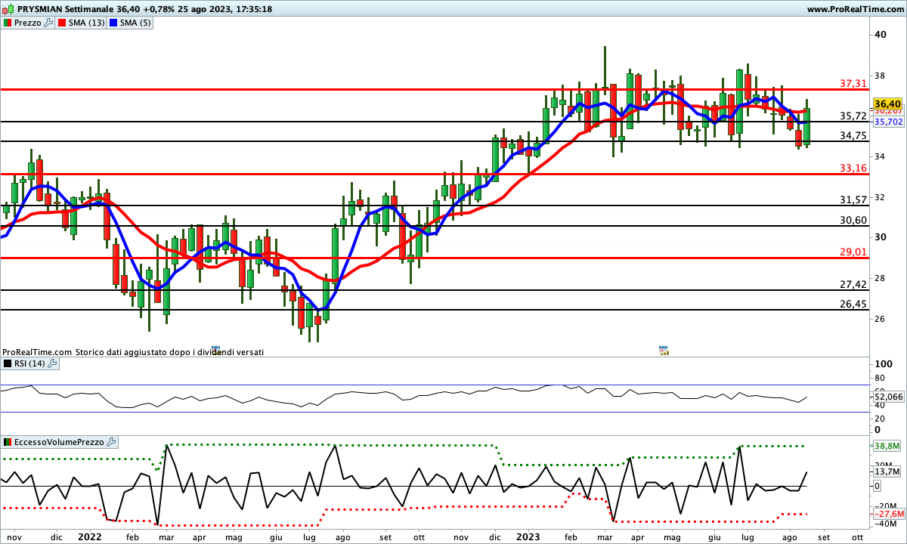907x544 pixels.
Task: Click the blue SMA (5) color swatch
Action: click(113, 23)
